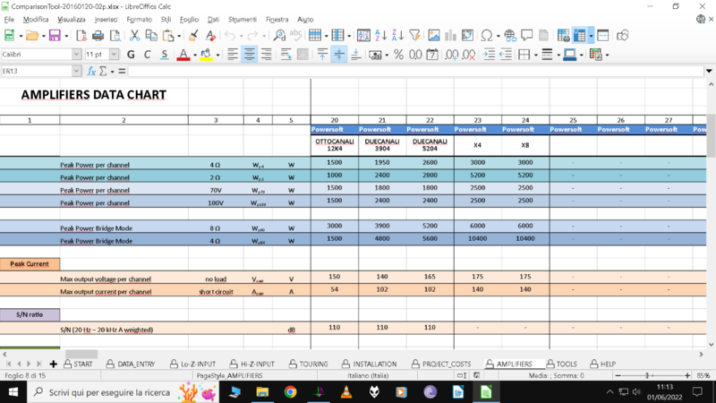Expand the formula bar
Image resolution: width=716 pixels, height=403 pixels.
point(709,72)
